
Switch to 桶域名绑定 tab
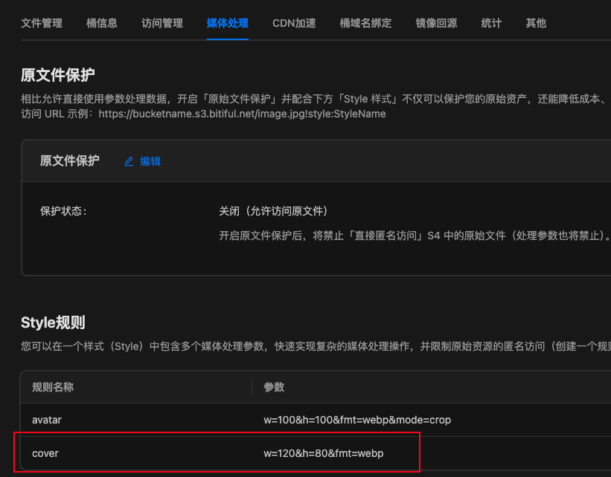point(365,23)
